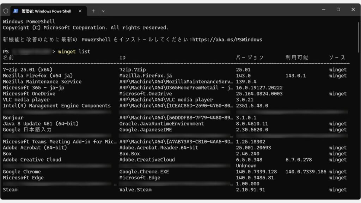Image resolution: width=361 pixels, height=203 pixels.
Task: Open the new tab profile dropdown
Action: [x=103, y=11]
